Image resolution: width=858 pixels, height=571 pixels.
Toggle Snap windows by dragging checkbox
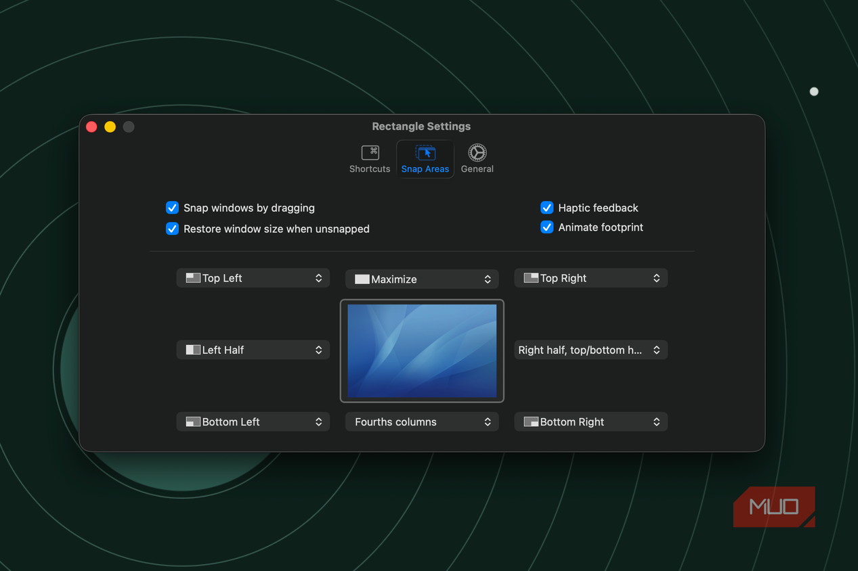click(172, 208)
